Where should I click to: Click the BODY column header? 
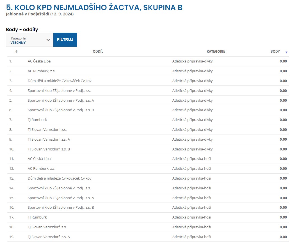(x=275, y=51)
